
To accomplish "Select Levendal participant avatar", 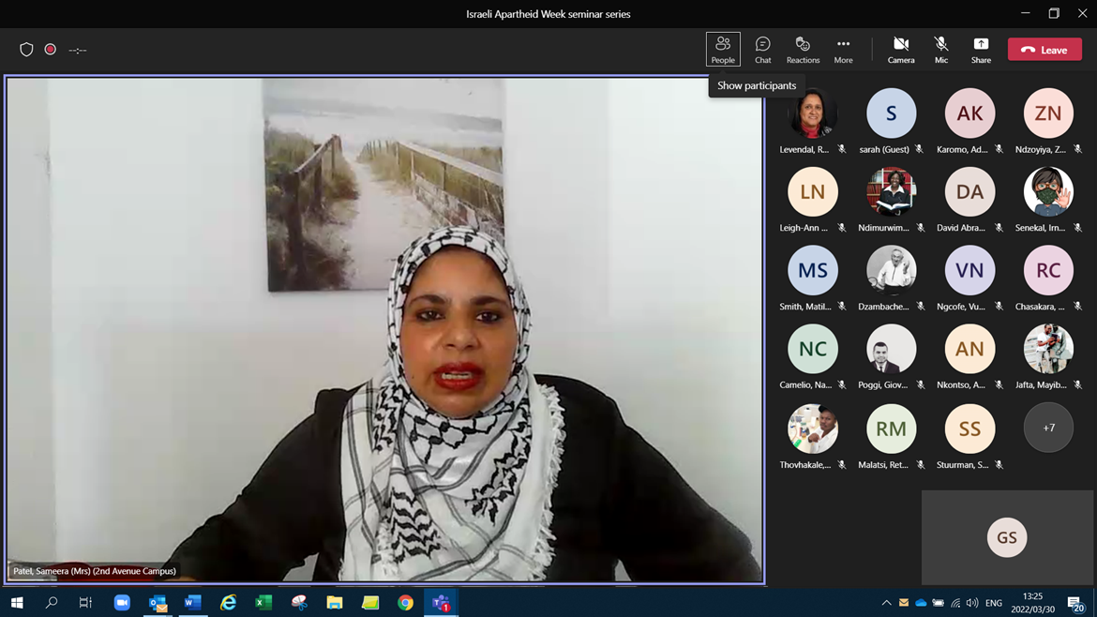I will [x=812, y=113].
